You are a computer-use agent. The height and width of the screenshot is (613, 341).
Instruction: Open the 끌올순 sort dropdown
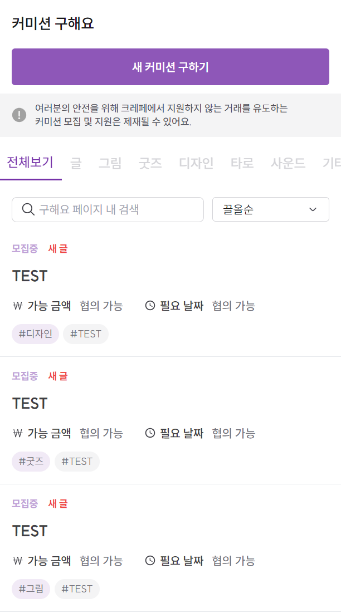coord(271,209)
